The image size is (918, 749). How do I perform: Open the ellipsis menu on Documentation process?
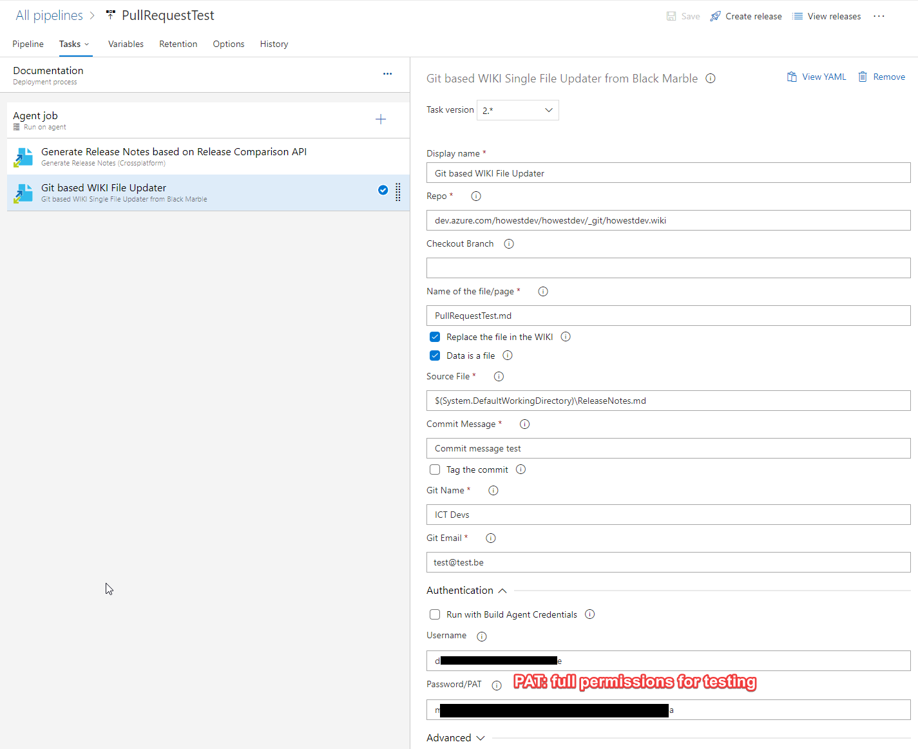[387, 74]
